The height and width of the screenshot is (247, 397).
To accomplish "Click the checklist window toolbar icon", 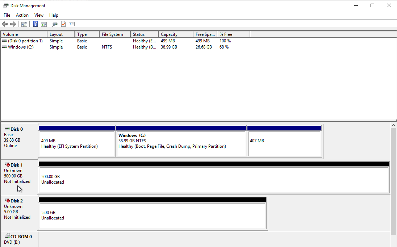I will click(72, 24).
